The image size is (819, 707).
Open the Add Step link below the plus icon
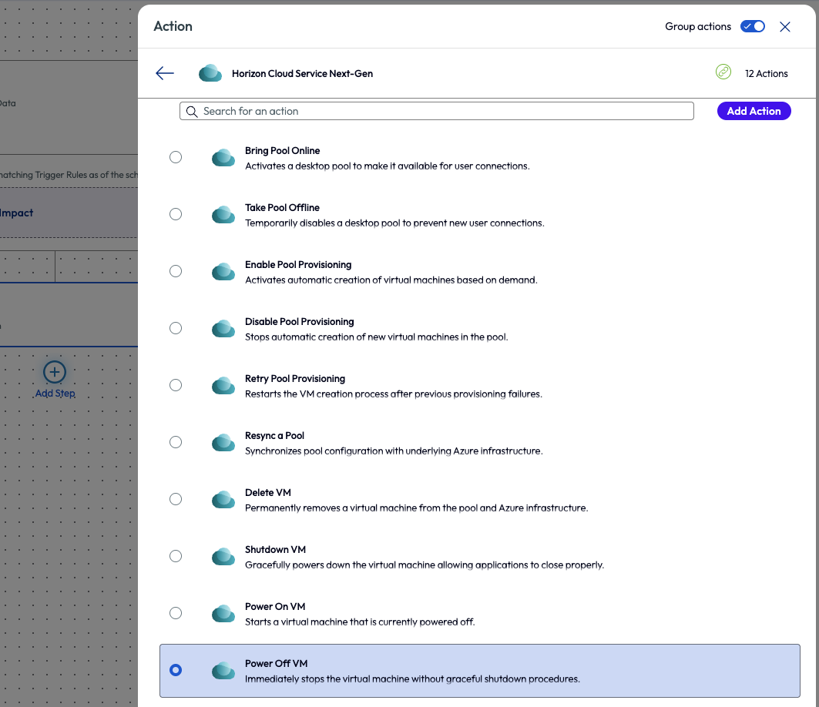click(54, 393)
